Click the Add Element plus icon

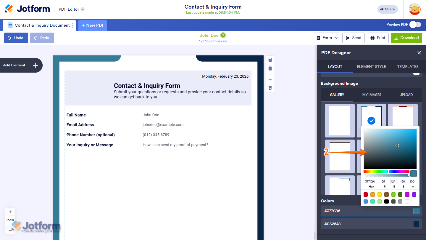pos(35,65)
